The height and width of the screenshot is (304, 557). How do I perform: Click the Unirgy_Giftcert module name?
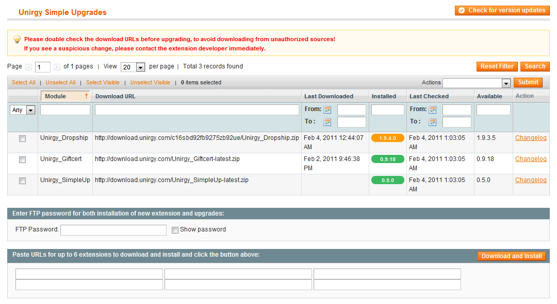(x=61, y=159)
